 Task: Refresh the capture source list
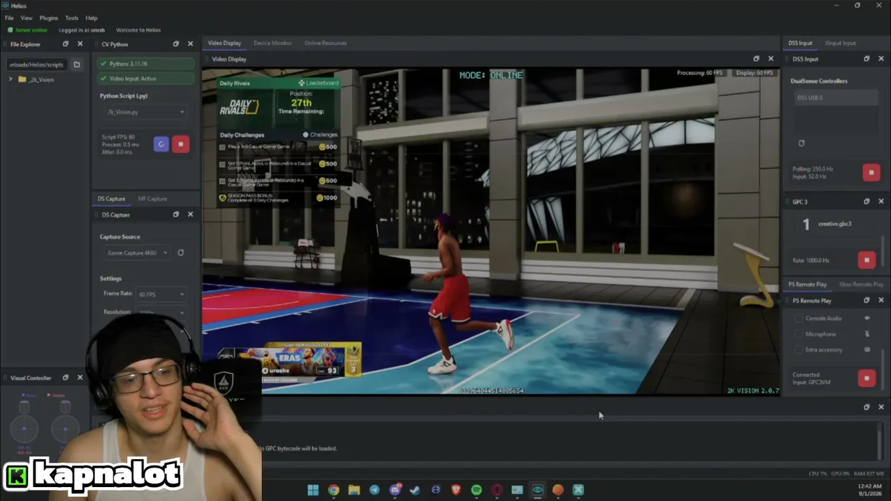180,253
